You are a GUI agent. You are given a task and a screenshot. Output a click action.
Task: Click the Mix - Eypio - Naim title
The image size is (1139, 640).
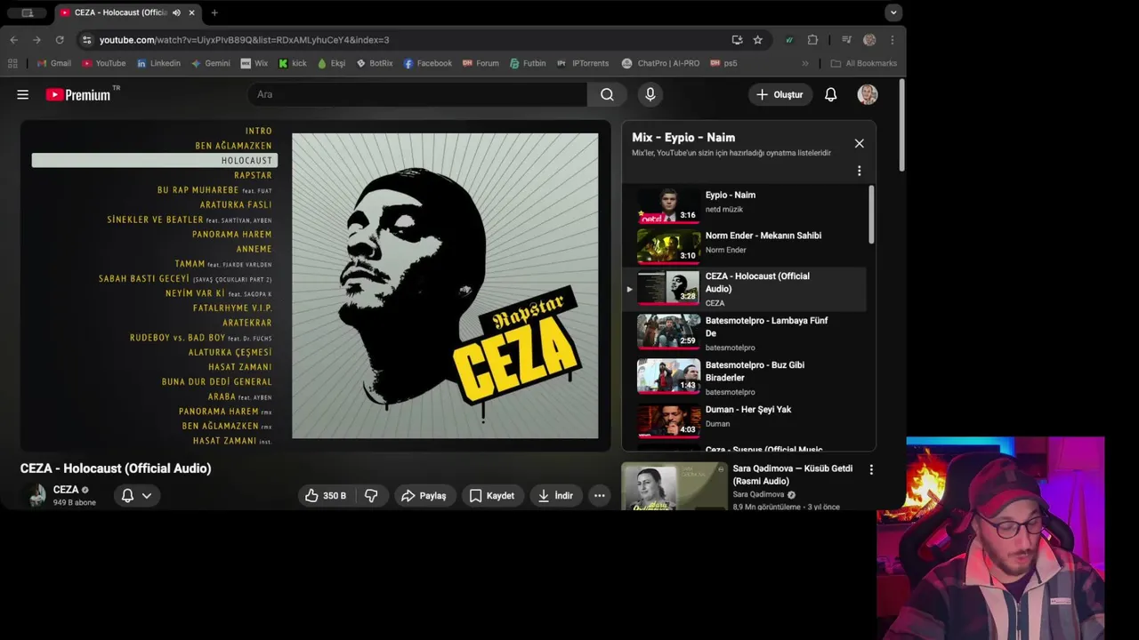point(683,138)
